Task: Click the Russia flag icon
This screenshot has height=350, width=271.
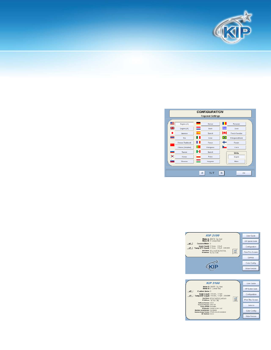Action: (172, 152)
